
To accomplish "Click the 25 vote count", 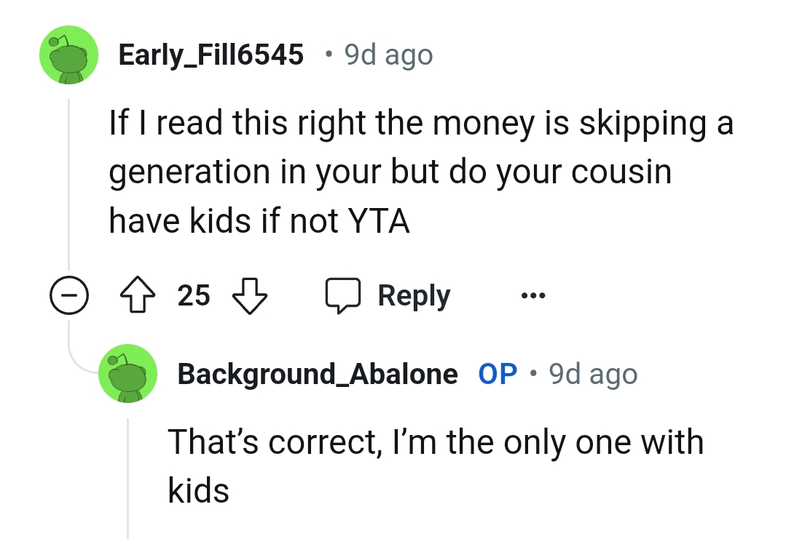I will pos(193,295).
